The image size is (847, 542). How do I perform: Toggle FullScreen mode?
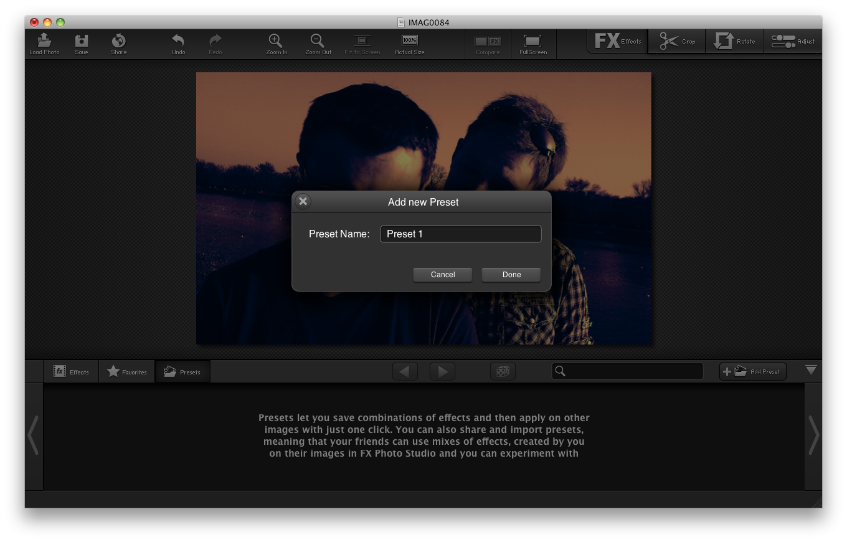click(533, 42)
